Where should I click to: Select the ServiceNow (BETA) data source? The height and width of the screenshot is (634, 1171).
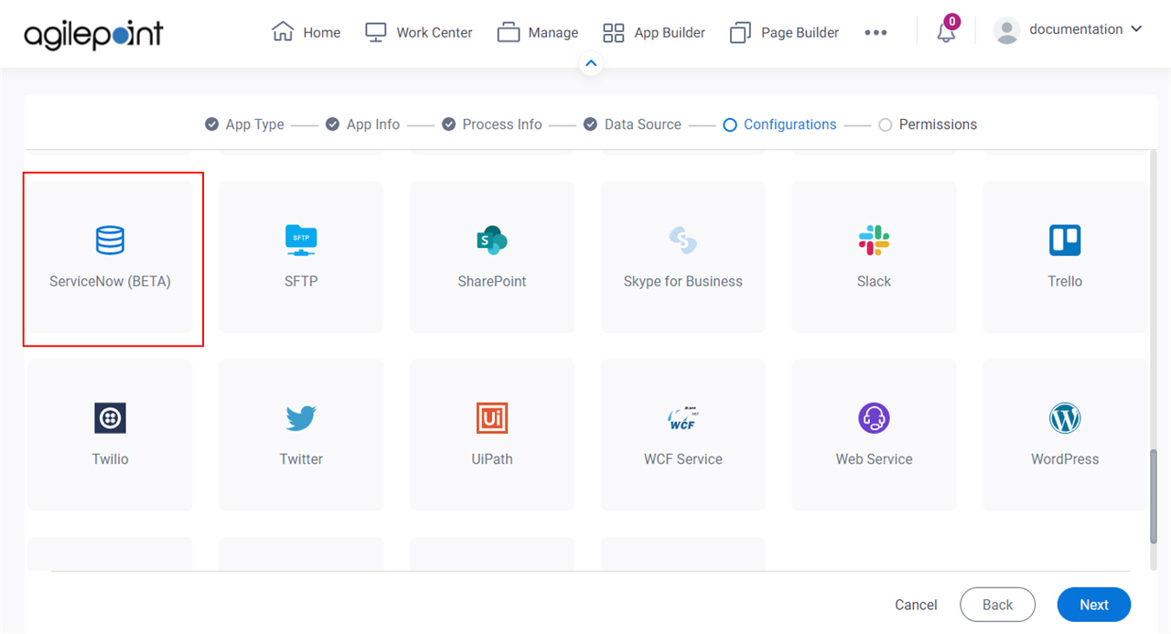pyautogui.click(x=110, y=257)
